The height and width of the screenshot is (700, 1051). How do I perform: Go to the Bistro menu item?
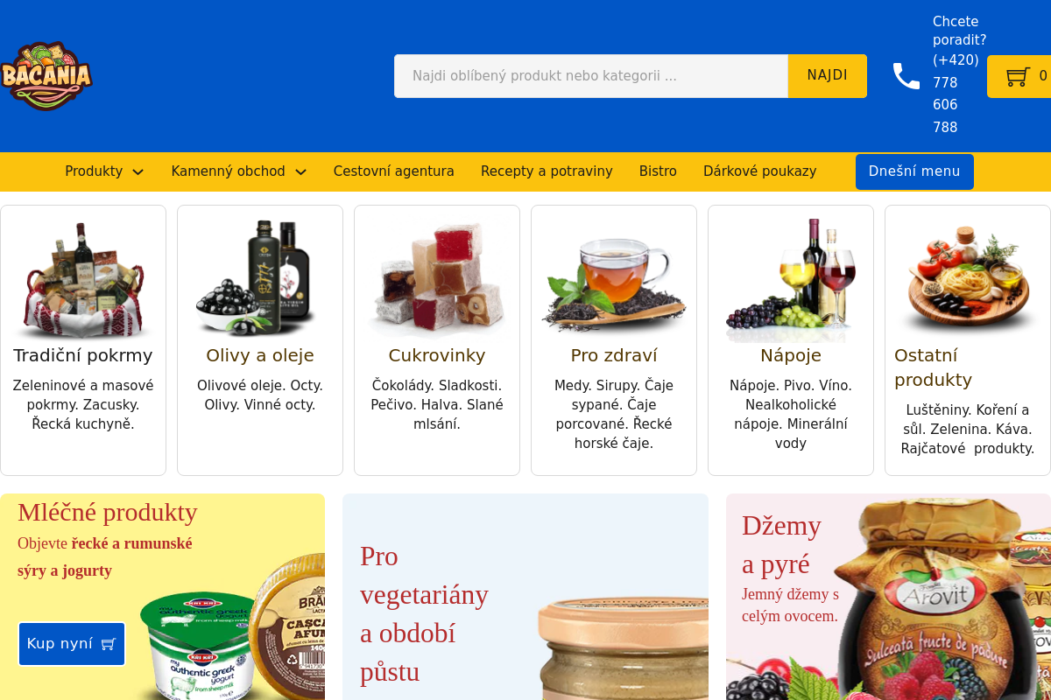658,171
